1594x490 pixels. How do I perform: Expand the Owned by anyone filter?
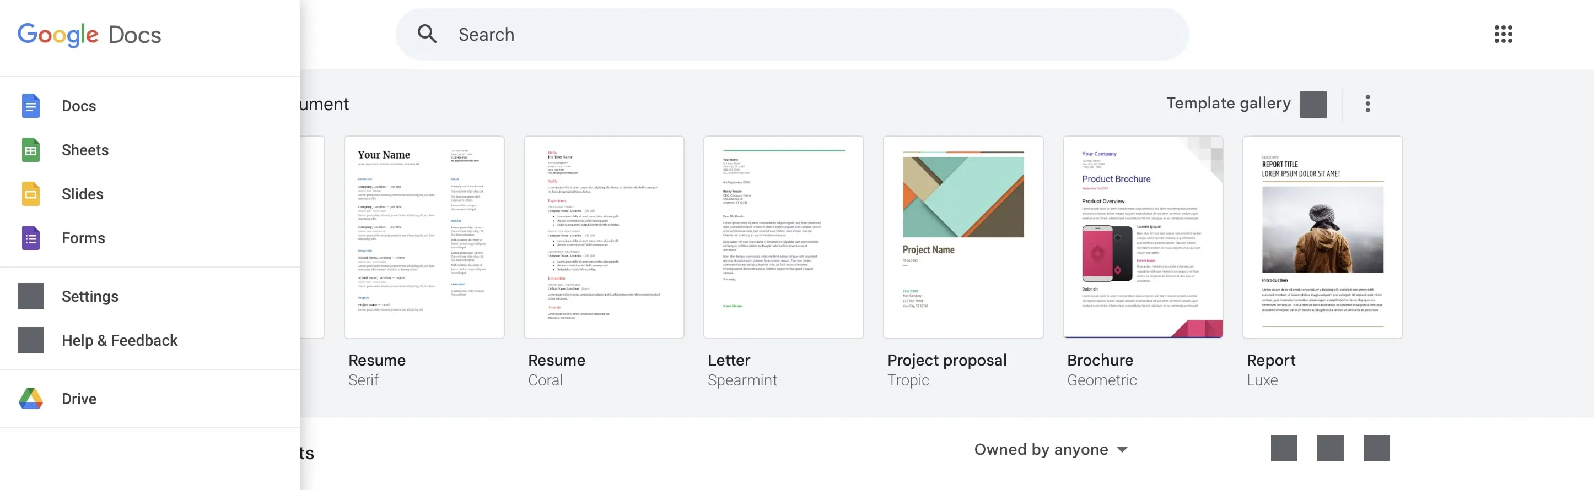click(1050, 449)
